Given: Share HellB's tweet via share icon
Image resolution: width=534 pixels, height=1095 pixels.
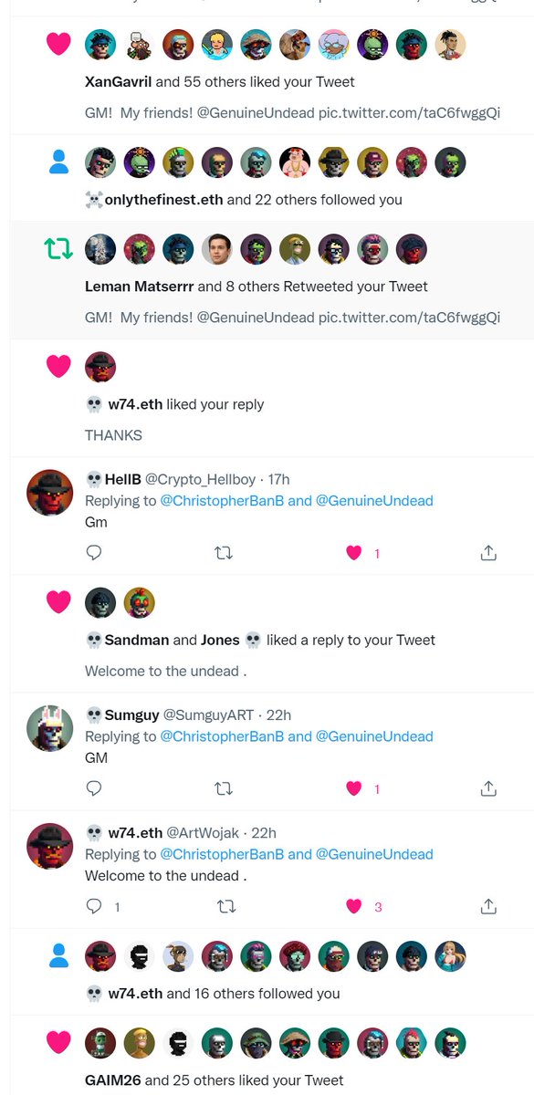Looking at the screenshot, I should [488, 552].
